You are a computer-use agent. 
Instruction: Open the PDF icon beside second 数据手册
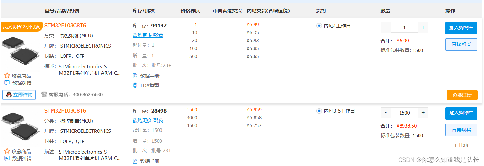(135, 161)
